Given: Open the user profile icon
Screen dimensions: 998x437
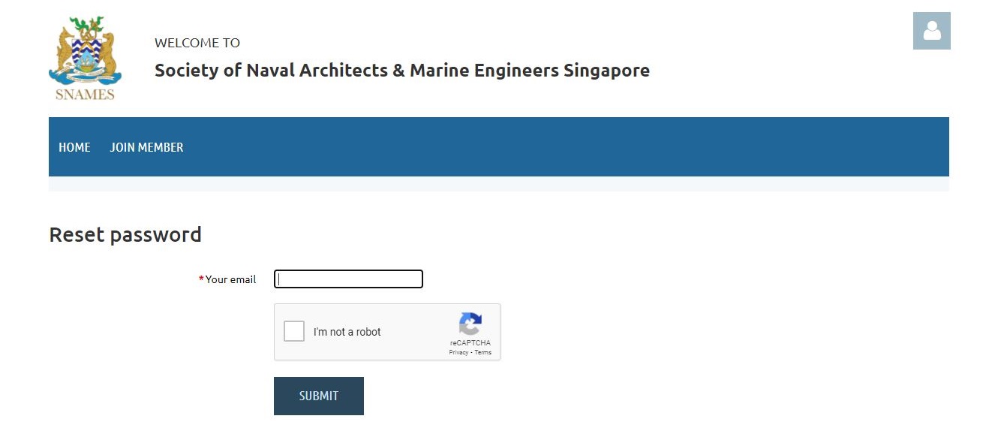Looking at the screenshot, I should (931, 31).
